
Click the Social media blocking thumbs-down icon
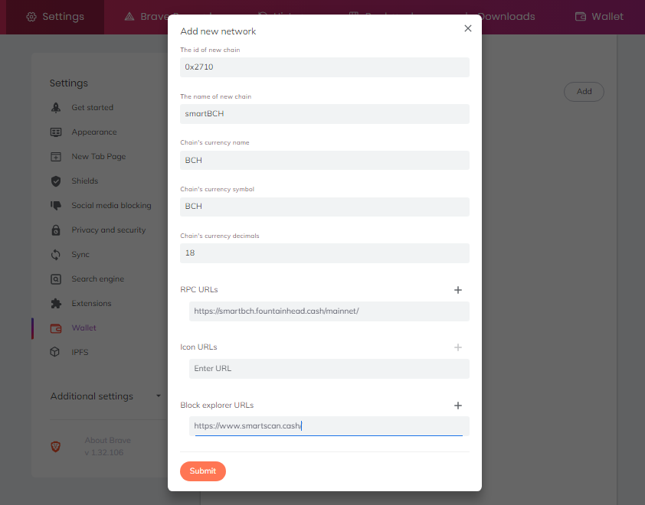pyautogui.click(x=56, y=206)
